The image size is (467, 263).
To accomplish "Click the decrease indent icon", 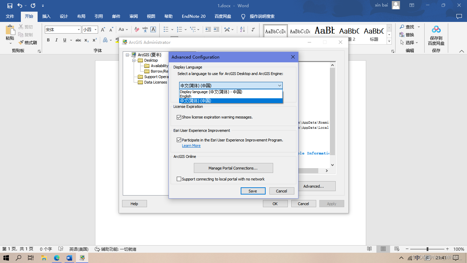I will [x=208, y=29].
